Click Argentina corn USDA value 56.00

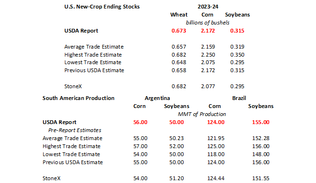click(x=140, y=122)
